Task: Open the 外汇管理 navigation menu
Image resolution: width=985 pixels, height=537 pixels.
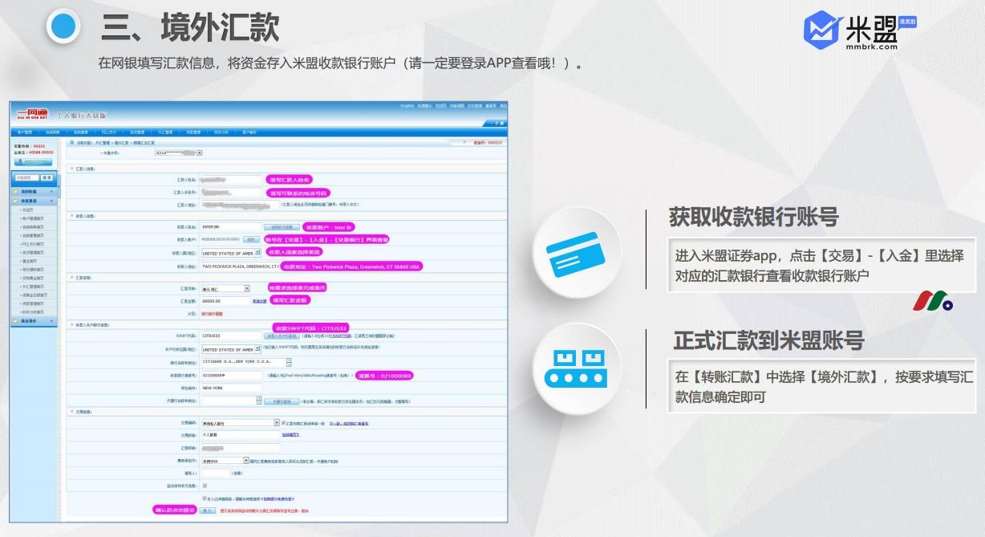Action: tap(164, 132)
